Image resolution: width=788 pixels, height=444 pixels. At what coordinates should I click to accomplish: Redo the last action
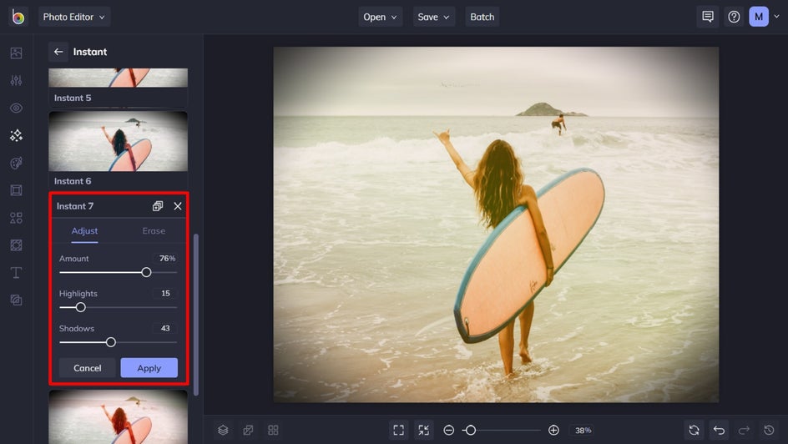click(x=745, y=430)
